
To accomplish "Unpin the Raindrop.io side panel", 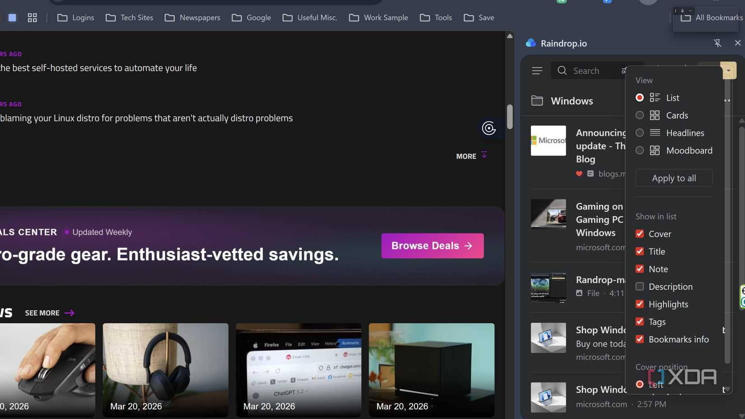I will click(x=717, y=43).
